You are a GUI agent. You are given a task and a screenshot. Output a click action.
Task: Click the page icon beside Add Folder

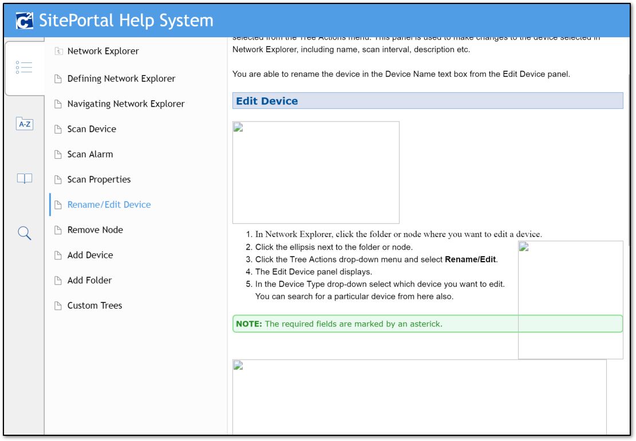[x=58, y=280]
